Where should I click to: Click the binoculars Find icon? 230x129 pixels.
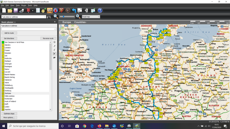49,17
